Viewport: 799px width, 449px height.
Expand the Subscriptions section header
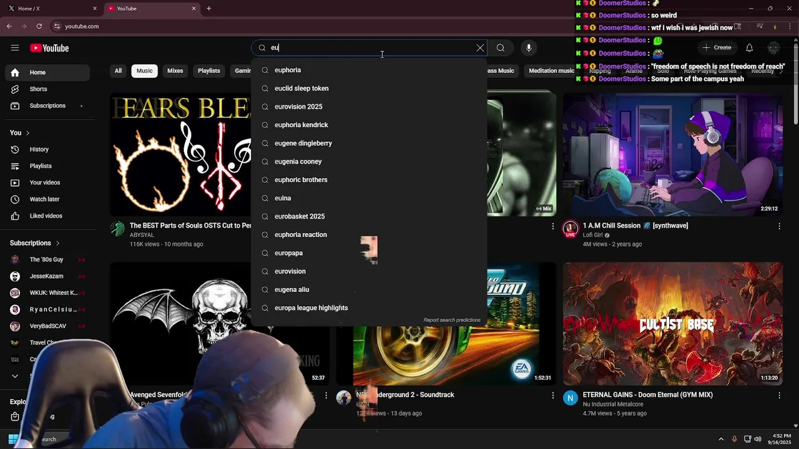click(x=35, y=243)
